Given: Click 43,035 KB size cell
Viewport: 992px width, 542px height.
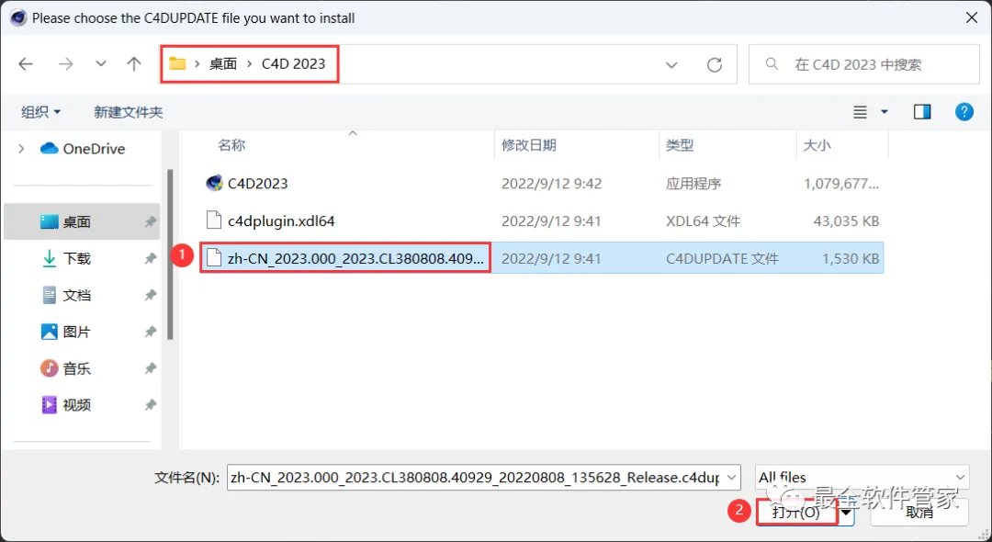Looking at the screenshot, I should pos(846,221).
